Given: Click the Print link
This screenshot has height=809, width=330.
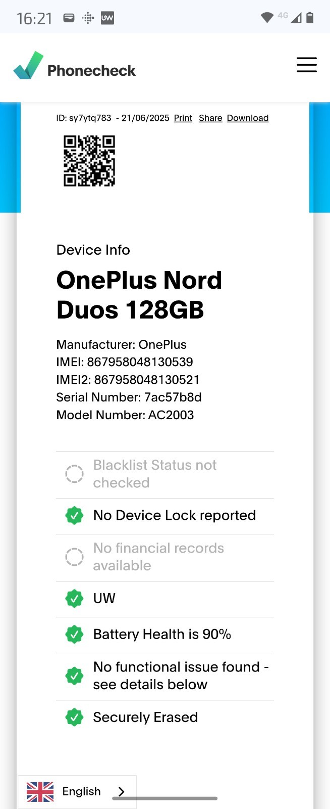Looking at the screenshot, I should tap(183, 118).
